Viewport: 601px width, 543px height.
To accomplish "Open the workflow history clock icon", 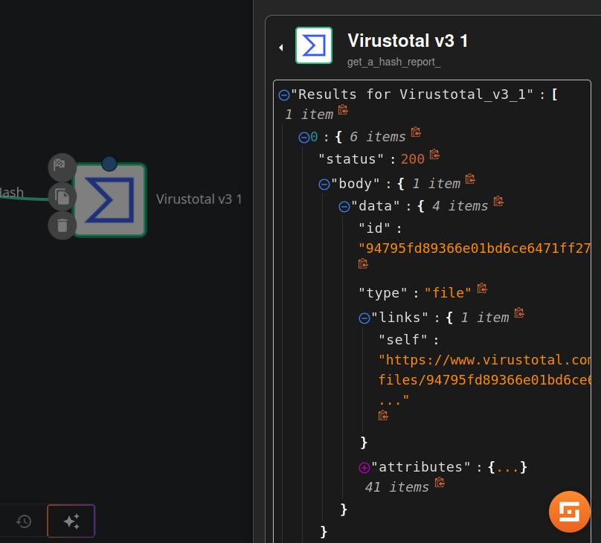I will click(x=24, y=521).
